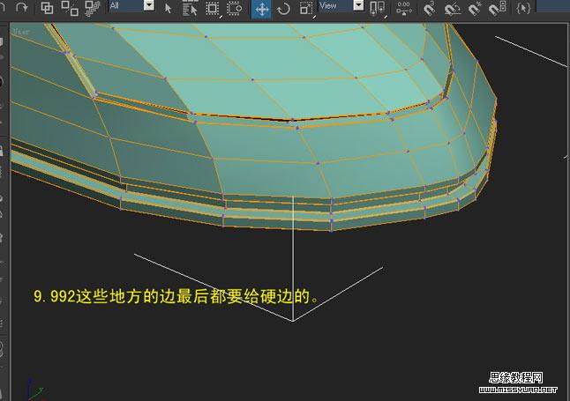The height and width of the screenshot is (401, 570).
Task: Open Edit Named Selection Sets
Action: pos(523,8)
